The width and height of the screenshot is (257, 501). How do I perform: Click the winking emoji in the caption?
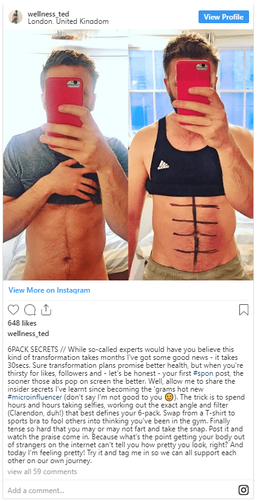tap(169, 397)
